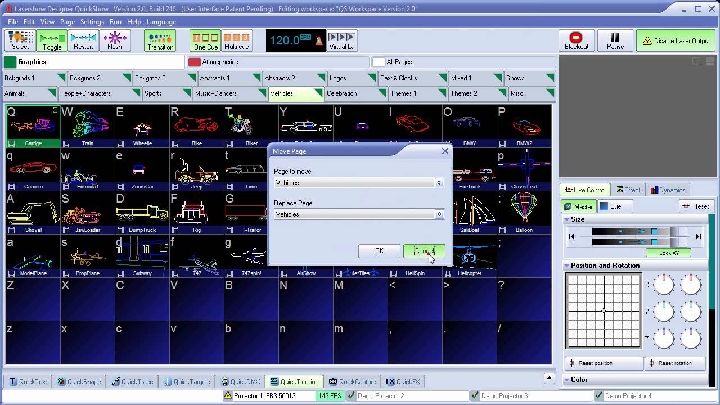Trigger the Helicopter cue thumbnail
This screenshot has width=720, height=405.
coord(470,256)
